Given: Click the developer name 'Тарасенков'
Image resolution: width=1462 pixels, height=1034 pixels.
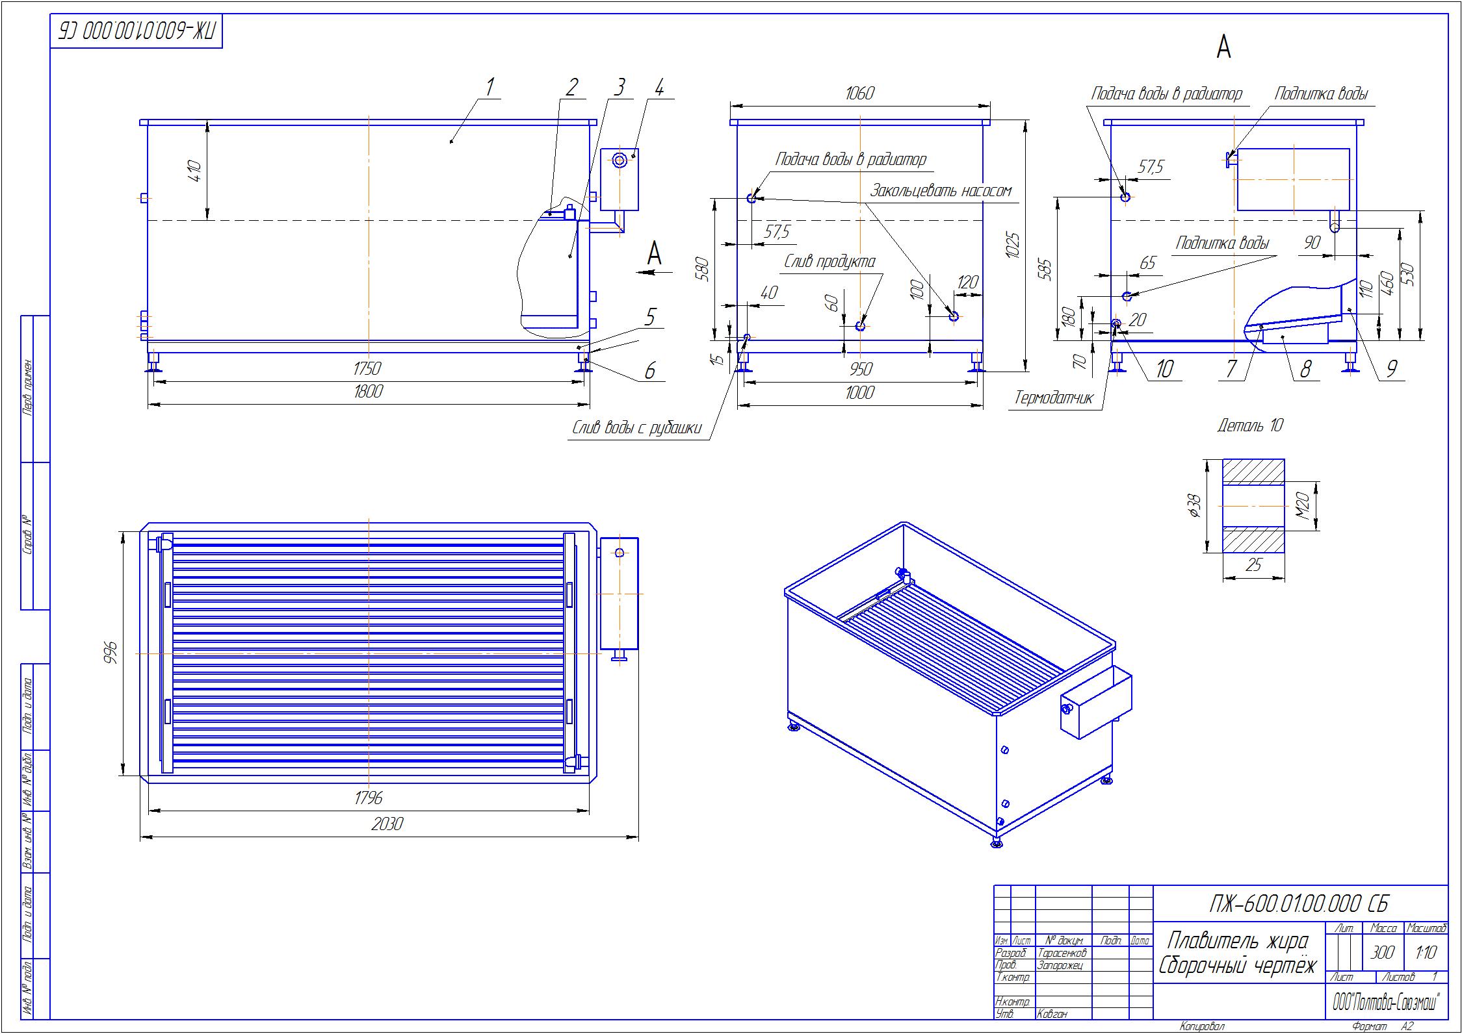Looking at the screenshot, I should 1062,953.
